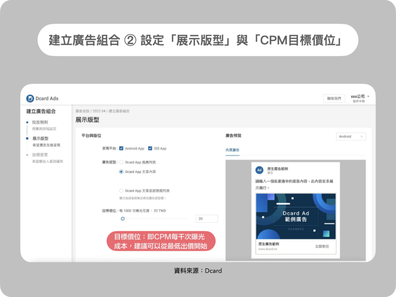Click the 平台與版位 section heading
Image resolution: width=396 pixels, height=297 pixels.
pos(91,136)
